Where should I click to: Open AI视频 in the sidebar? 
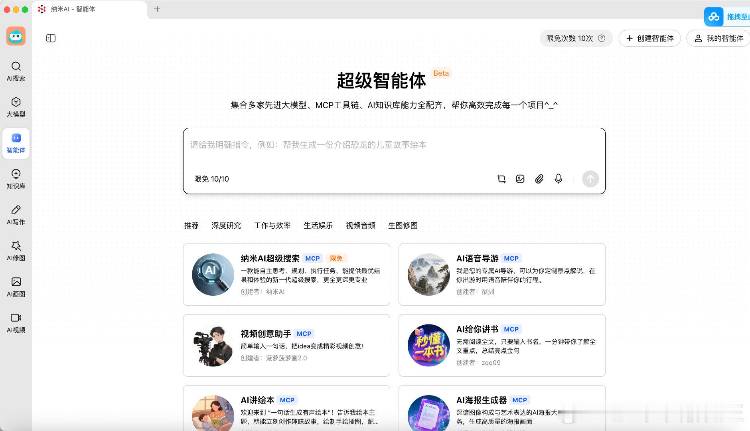click(x=16, y=323)
